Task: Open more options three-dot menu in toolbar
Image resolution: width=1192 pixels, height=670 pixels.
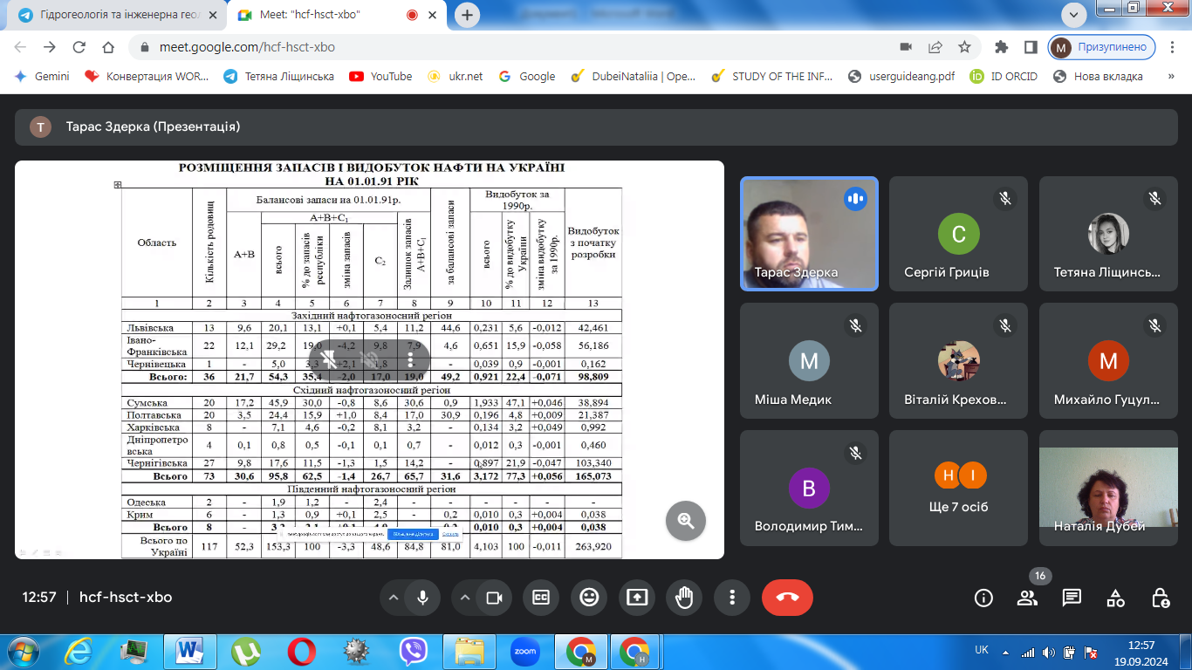Action: point(732,598)
